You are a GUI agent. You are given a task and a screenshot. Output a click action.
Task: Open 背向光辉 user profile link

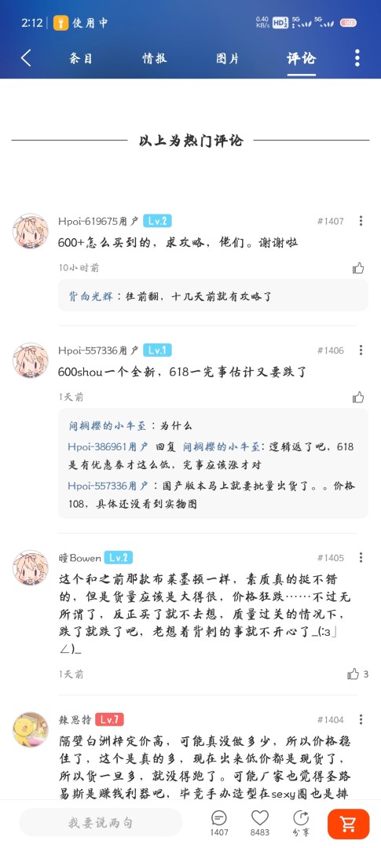tap(90, 296)
